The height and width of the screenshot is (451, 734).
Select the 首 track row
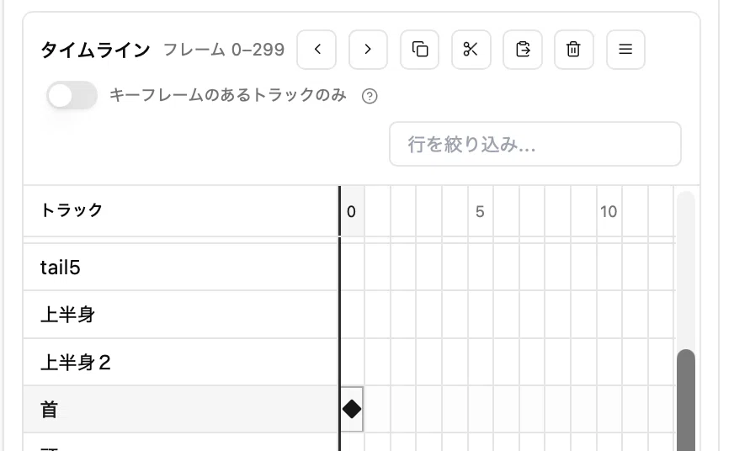coord(180,410)
